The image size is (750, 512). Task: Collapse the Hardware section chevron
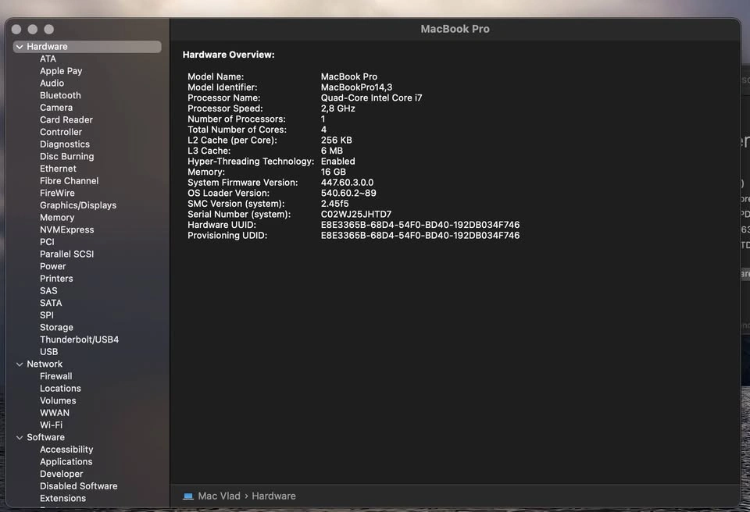[x=20, y=47]
